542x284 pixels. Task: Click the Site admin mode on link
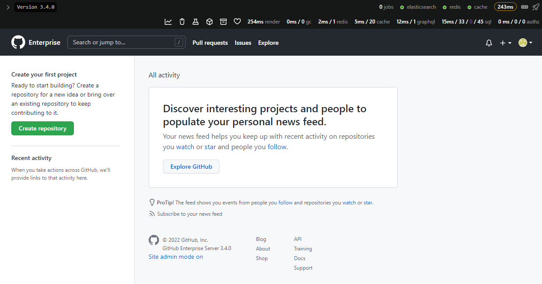click(x=176, y=257)
